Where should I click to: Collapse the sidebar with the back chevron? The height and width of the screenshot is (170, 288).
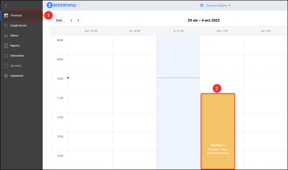coord(6,5)
